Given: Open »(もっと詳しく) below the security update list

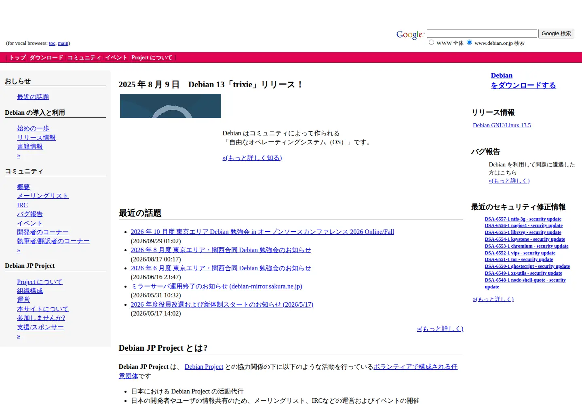Looking at the screenshot, I should point(493,299).
